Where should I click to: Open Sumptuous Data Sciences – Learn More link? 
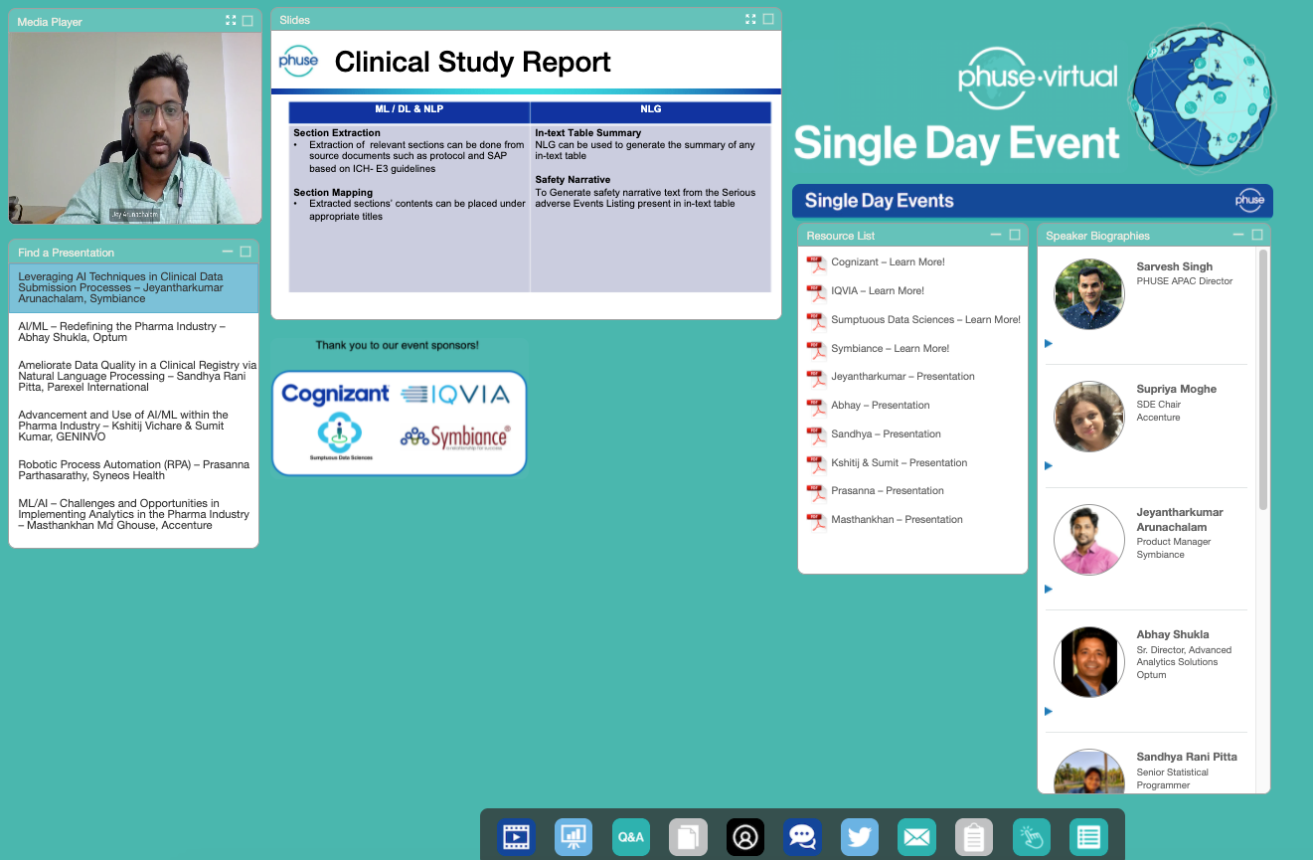[x=925, y=320]
